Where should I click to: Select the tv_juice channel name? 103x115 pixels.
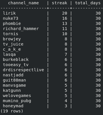pyautogui.click(x=13, y=44)
